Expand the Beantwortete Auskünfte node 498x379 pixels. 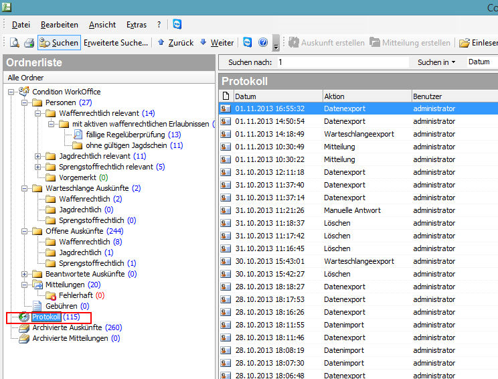(25, 274)
